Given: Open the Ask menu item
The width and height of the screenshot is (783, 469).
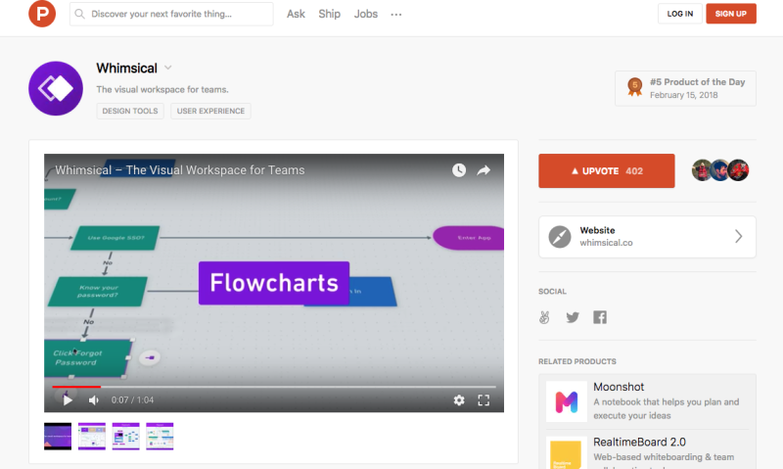Looking at the screenshot, I should pos(296,14).
